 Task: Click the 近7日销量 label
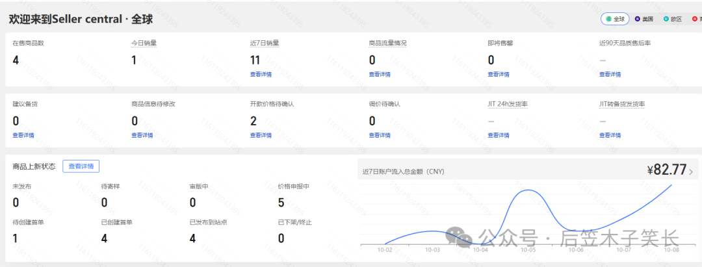tap(265, 44)
